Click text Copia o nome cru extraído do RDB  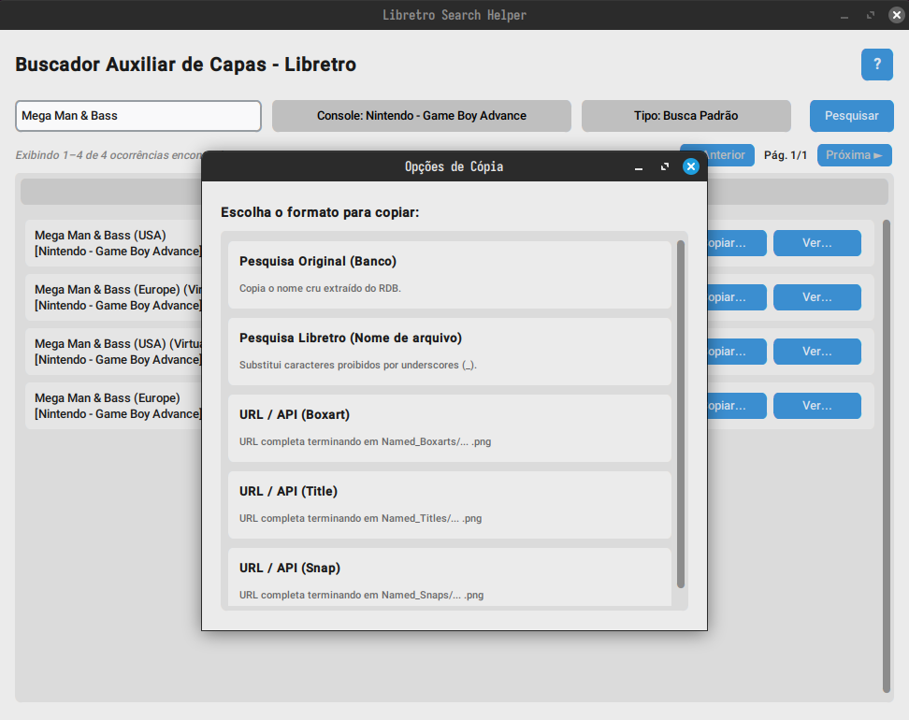[x=320, y=288]
